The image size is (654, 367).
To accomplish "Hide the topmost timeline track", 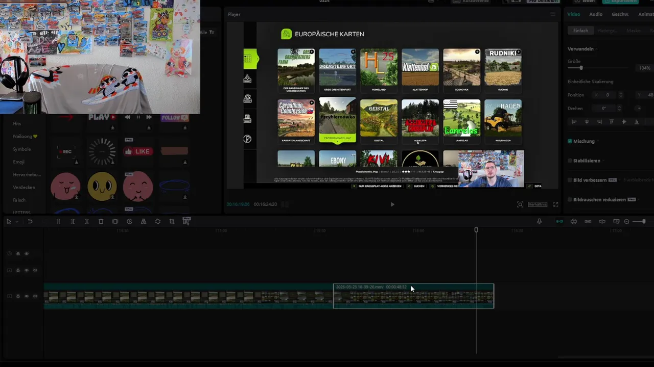I will click(27, 253).
